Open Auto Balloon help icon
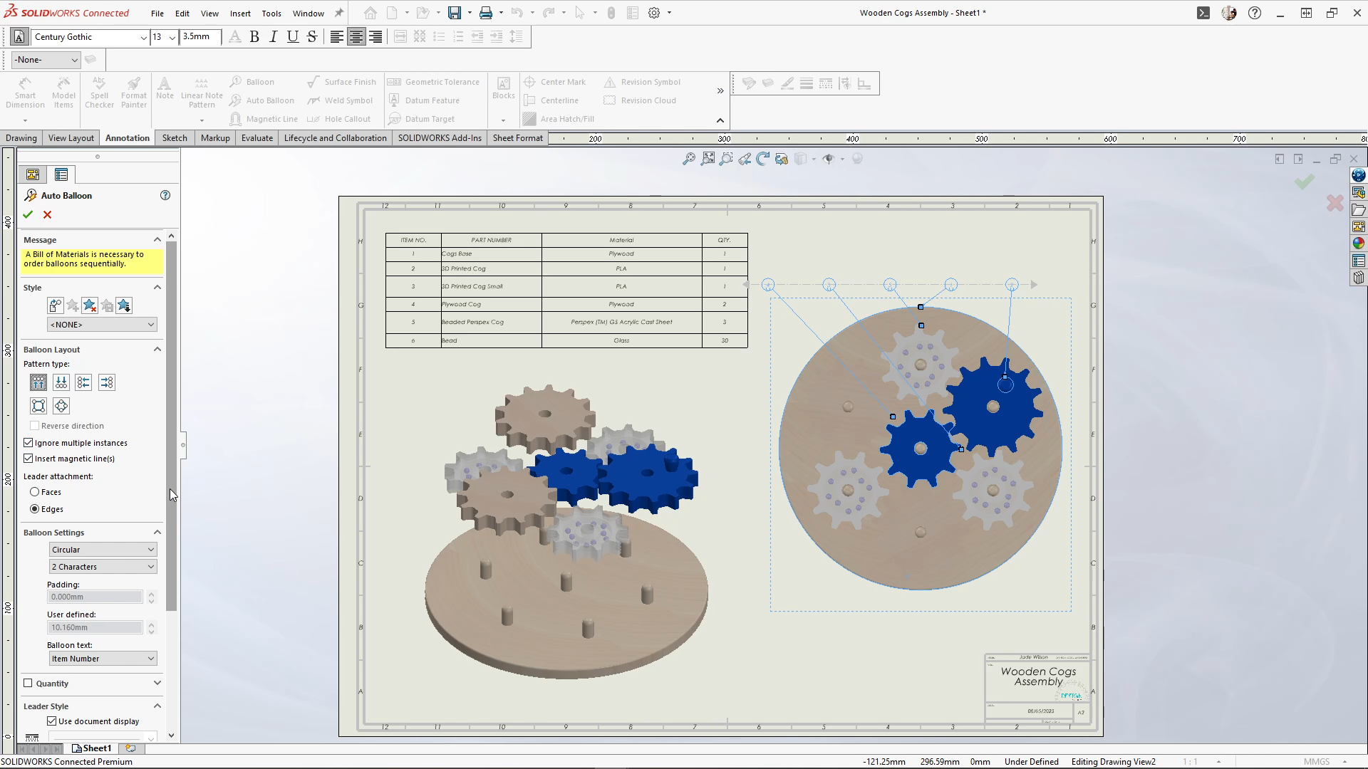This screenshot has height=769, width=1368. [x=165, y=195]
